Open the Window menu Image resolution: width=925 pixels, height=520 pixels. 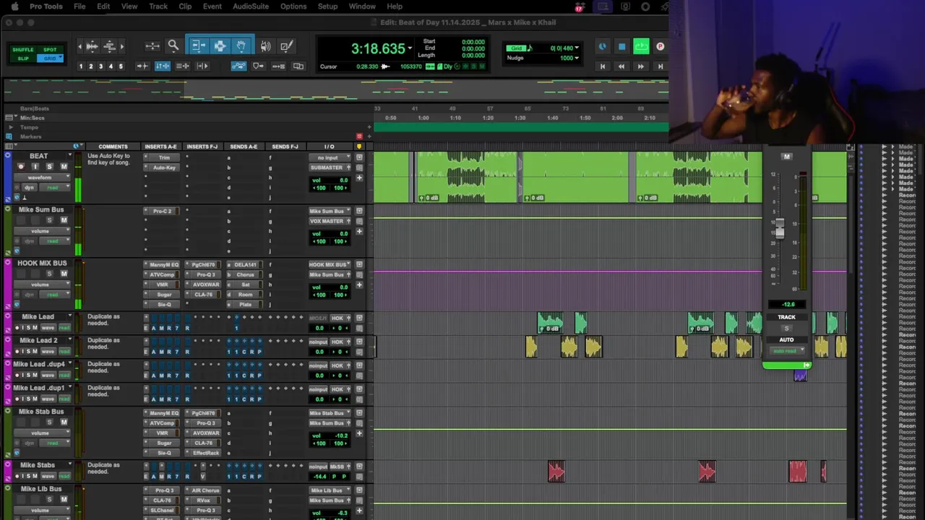coord(362,6)
